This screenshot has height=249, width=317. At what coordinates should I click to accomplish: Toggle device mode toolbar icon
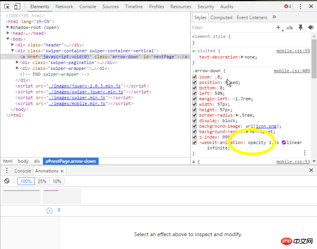[x=17, y=6]
